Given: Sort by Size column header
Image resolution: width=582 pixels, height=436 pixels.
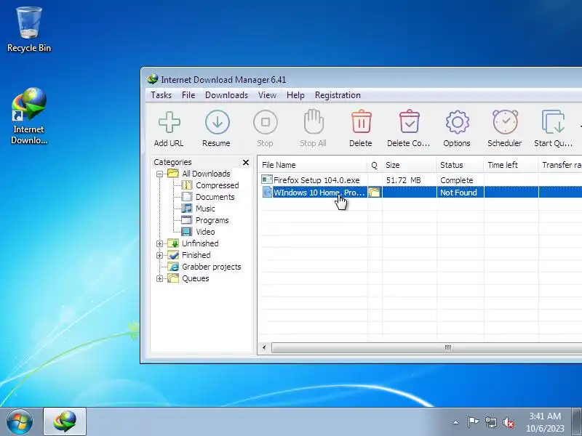Looking at the screenshot, I should tap(409, 165).
